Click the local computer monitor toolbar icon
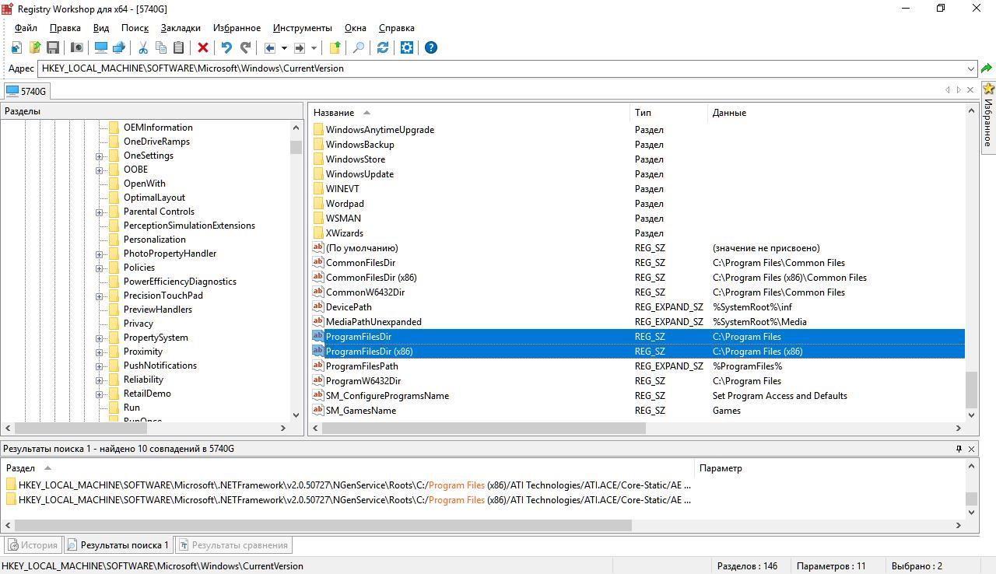The image size is (996, 574). (x=101, y=47)
